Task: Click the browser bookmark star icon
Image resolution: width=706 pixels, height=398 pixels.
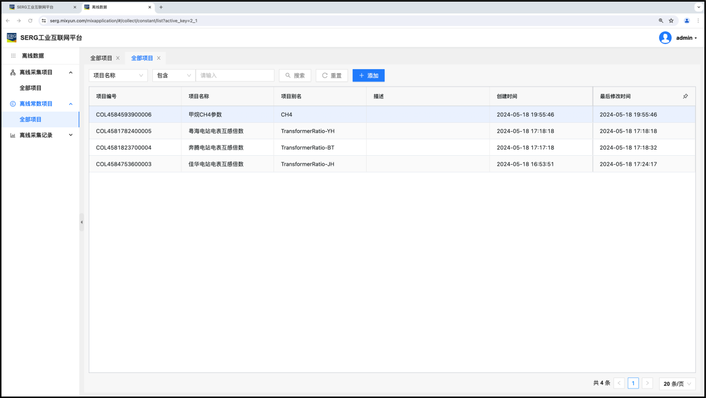Action: point(671,21)
